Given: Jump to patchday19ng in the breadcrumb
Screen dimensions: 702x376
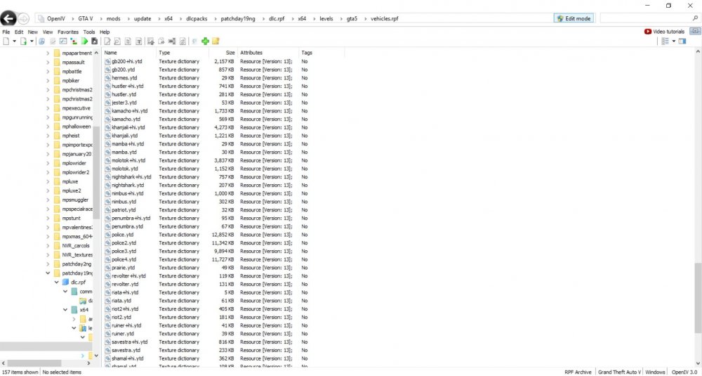Looking at the screenshot, I should [x=238, y=18].
